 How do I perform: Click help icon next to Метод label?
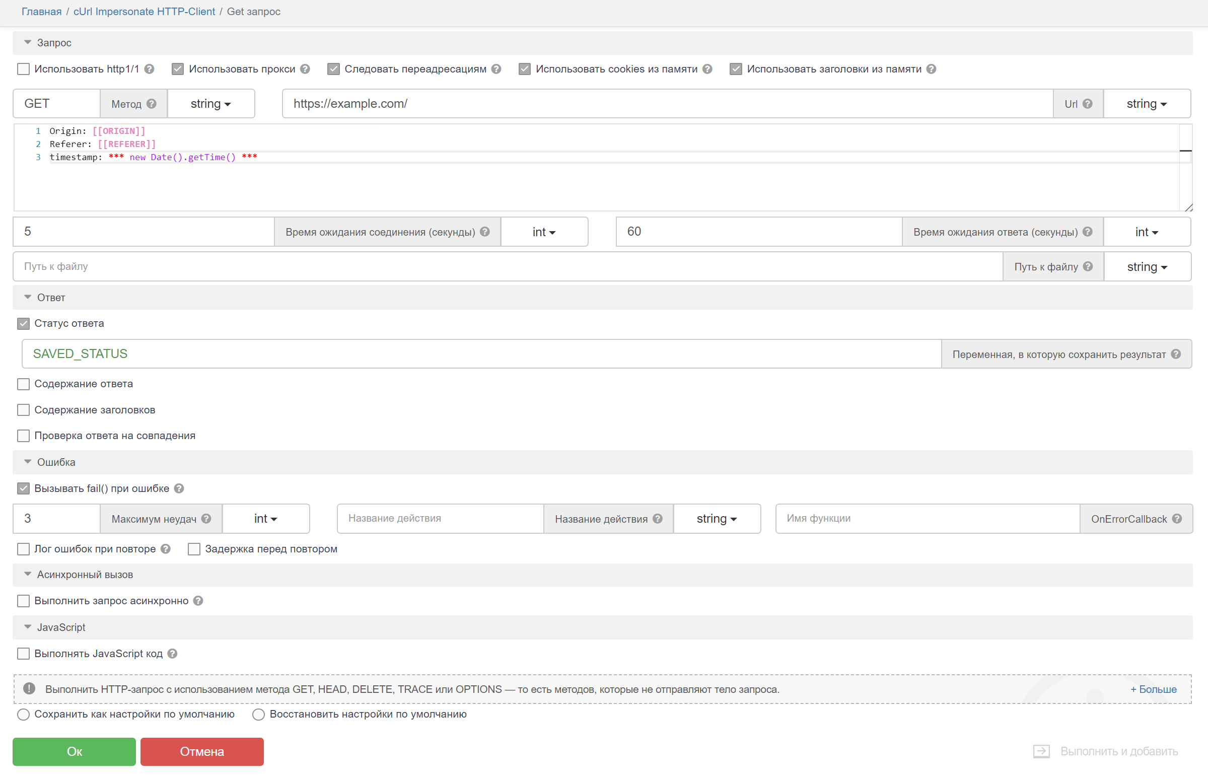tap(151, 104)
